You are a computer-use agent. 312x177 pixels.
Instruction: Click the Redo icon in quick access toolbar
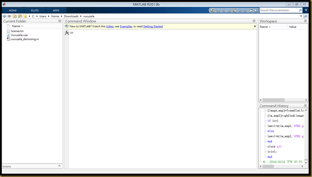click(245, 10)
